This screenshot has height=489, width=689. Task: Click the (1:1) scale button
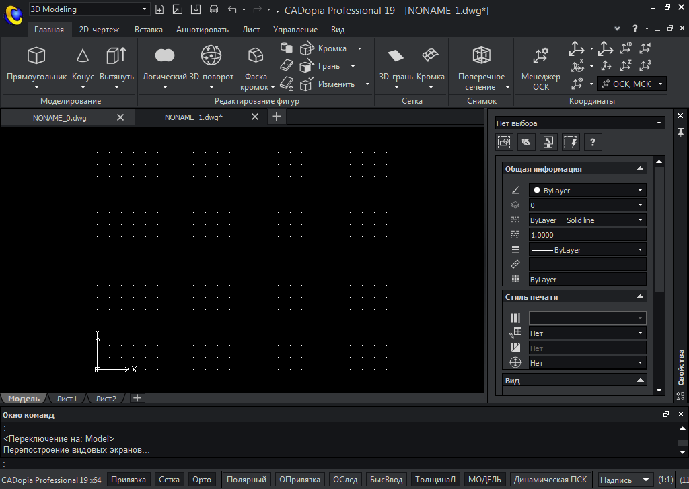(x=665, y=480)
